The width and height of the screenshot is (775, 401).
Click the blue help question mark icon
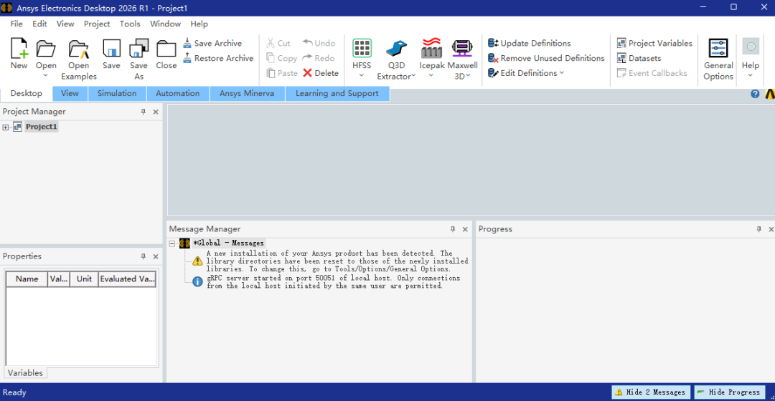[755, 94]
